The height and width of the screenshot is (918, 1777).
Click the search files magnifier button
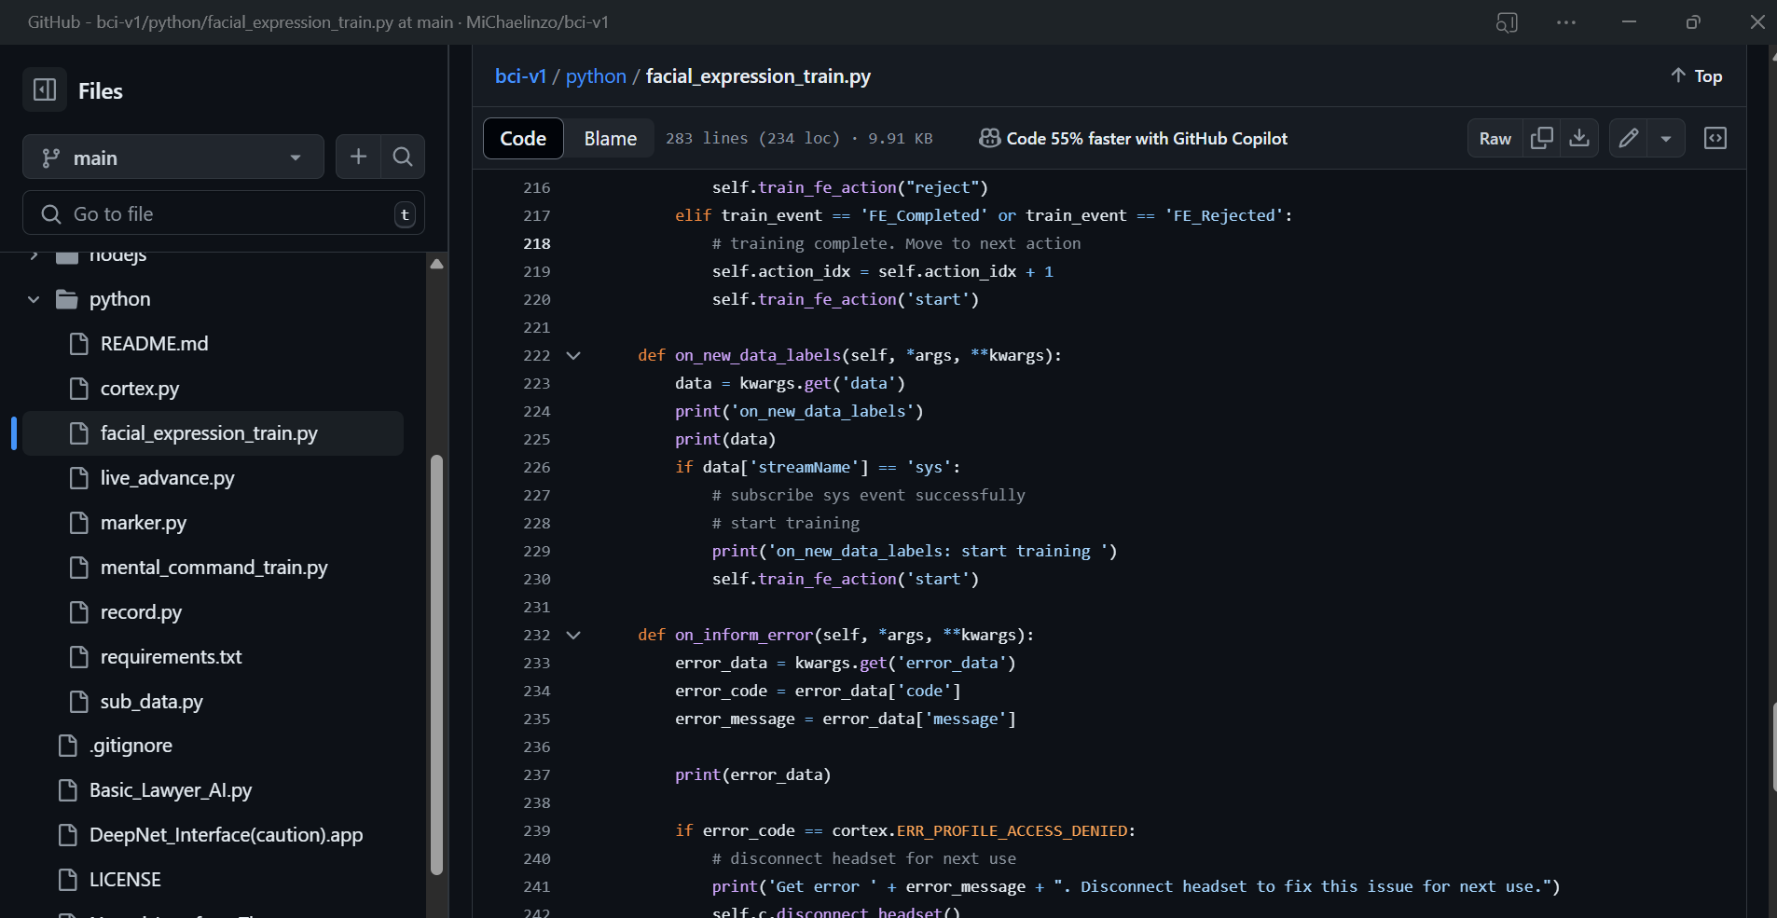[x=403, y=157]
